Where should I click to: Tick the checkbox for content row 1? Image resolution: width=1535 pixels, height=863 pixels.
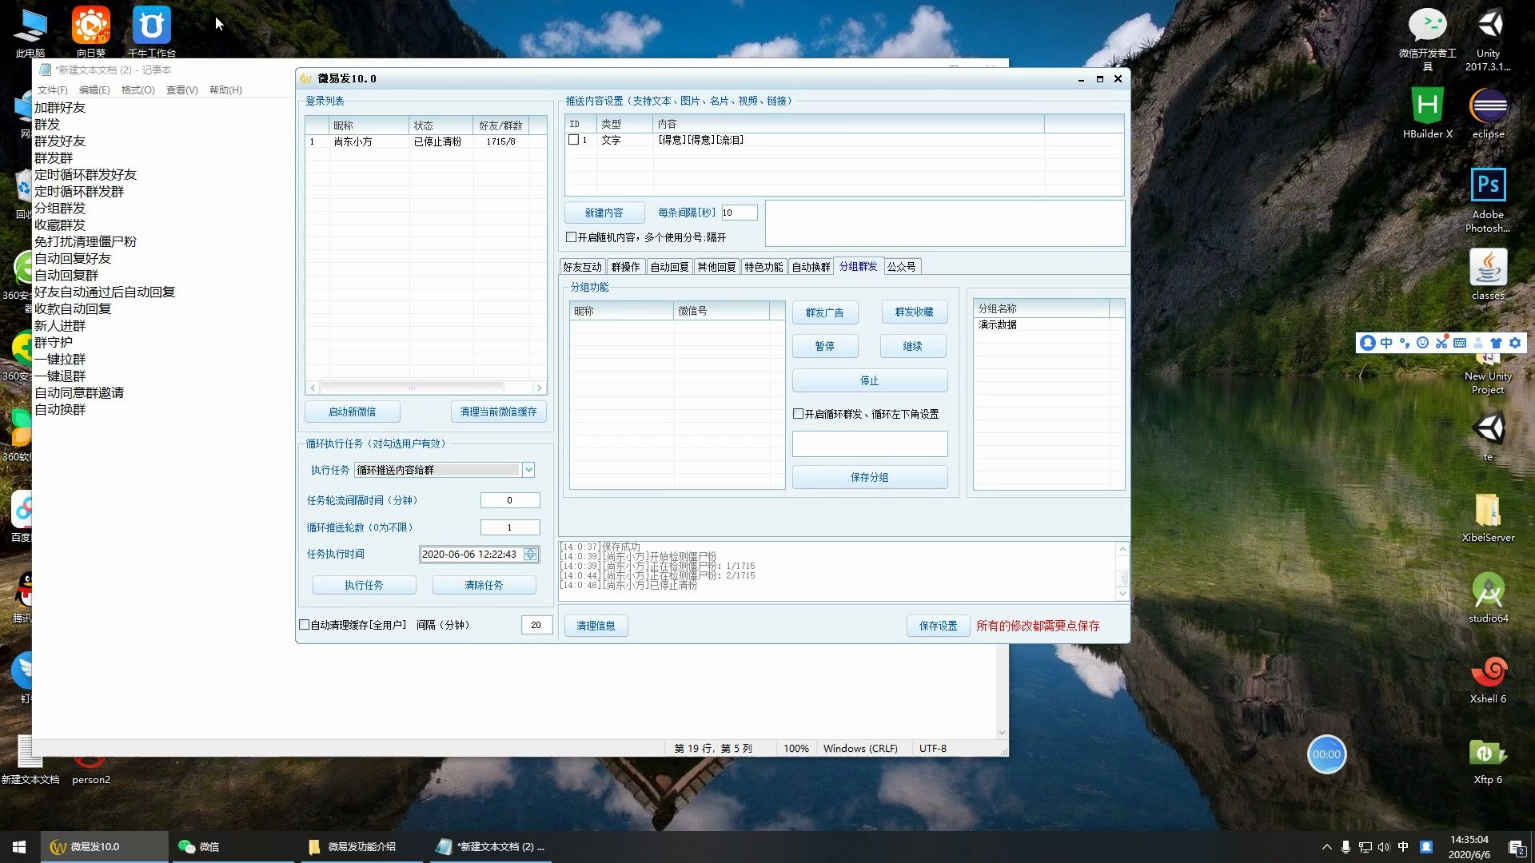[x=573, y=140]
